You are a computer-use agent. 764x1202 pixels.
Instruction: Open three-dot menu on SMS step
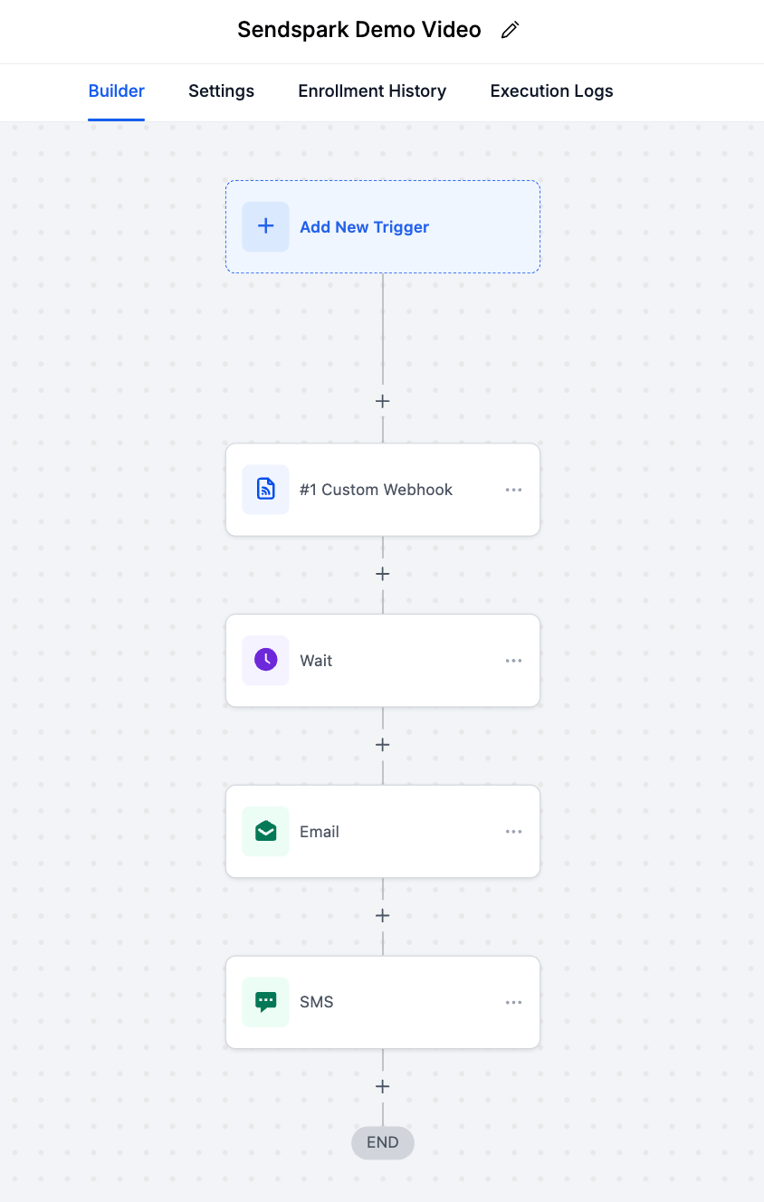coord(513,1003)
